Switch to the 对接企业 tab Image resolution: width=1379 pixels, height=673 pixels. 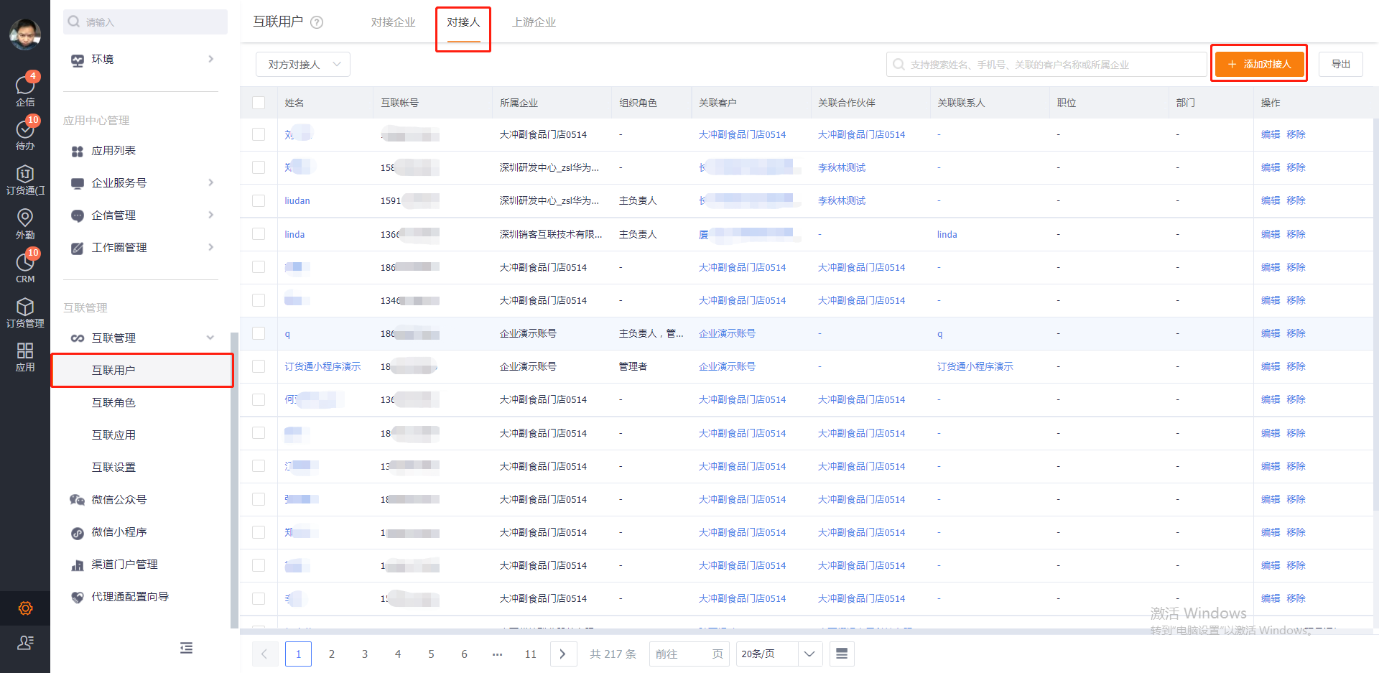click(394, 22)
